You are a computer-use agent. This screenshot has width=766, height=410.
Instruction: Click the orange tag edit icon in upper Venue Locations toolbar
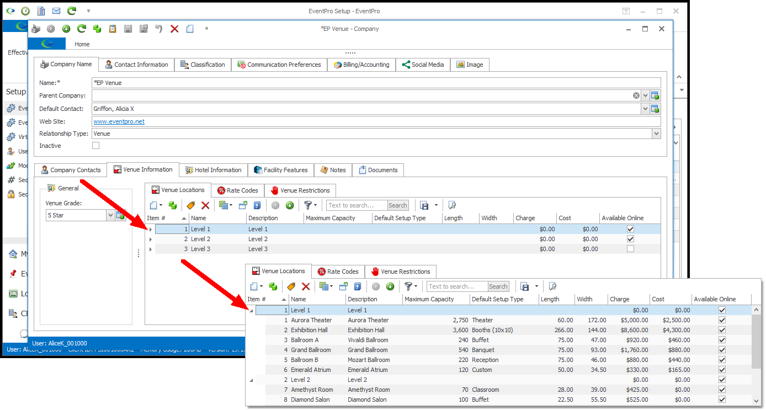[x=191, y=205]
